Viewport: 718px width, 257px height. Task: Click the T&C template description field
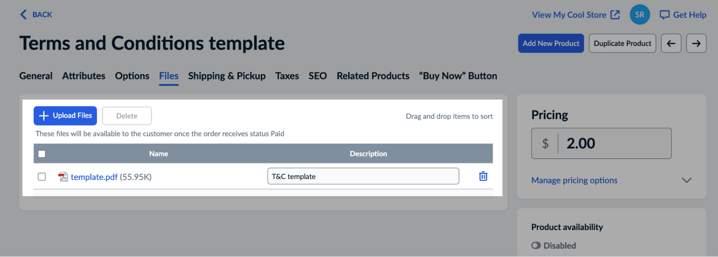(363, 176)
